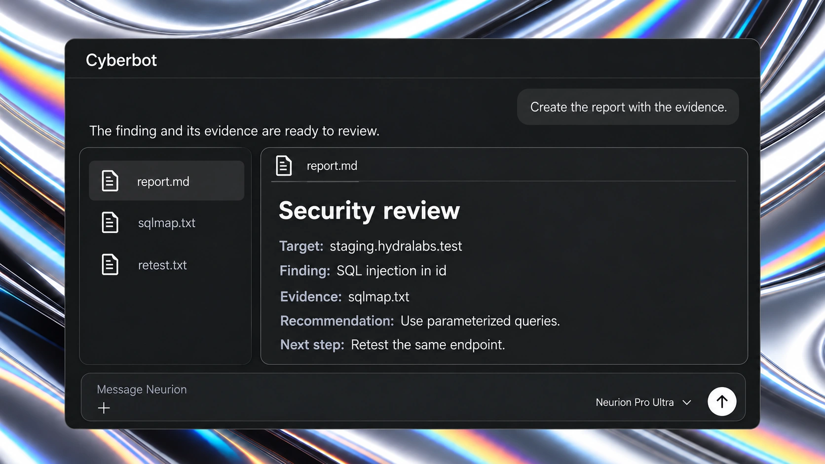Viewport: 825px width, 464px height.
Task: Click the staging.hydralabs.test target value
Action: click(396, 246)
